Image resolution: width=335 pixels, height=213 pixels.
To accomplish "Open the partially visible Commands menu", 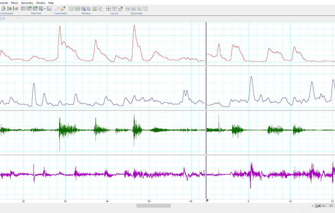I will 4,3.
